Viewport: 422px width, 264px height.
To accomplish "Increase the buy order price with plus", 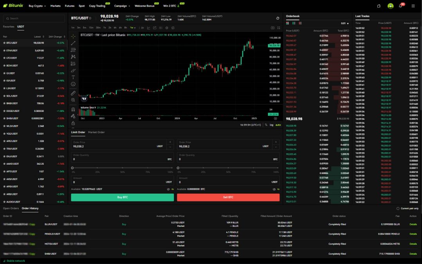I will click(170, 142).
